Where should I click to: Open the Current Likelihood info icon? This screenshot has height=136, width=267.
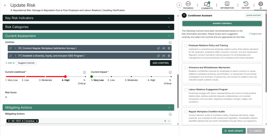[84, 72]
